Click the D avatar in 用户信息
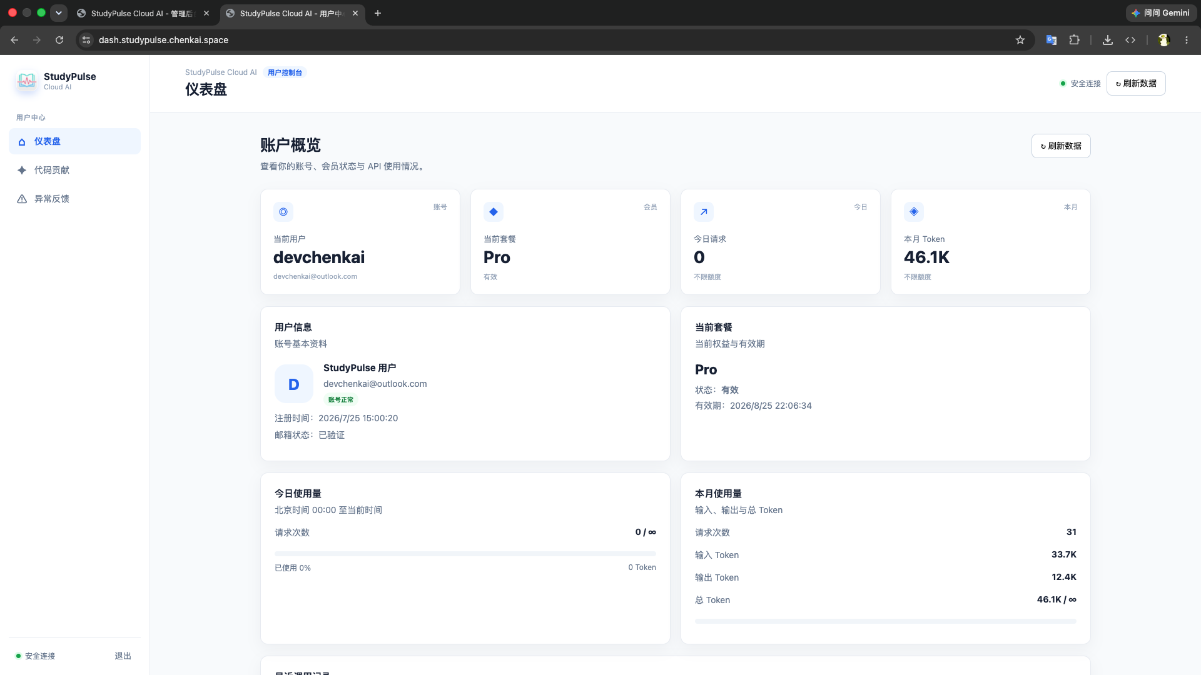The width and height of the screenshot is (1201, 675). click(293, 384)
